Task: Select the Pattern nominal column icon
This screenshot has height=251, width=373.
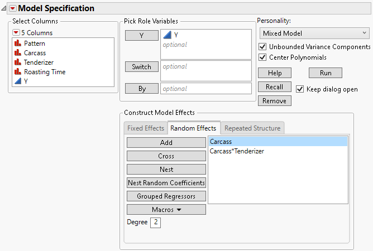Action: [x=17, y=43]
